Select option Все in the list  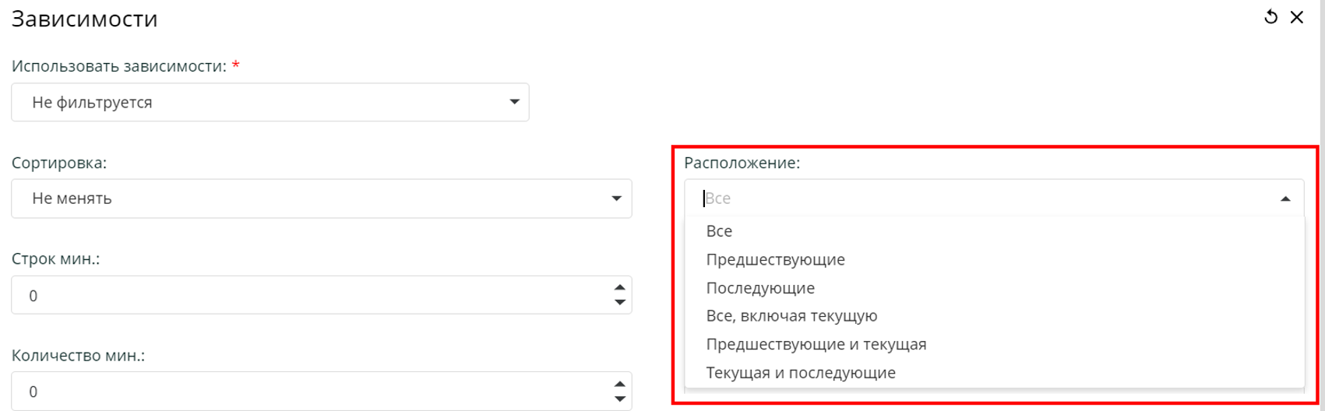coord(719,231)
